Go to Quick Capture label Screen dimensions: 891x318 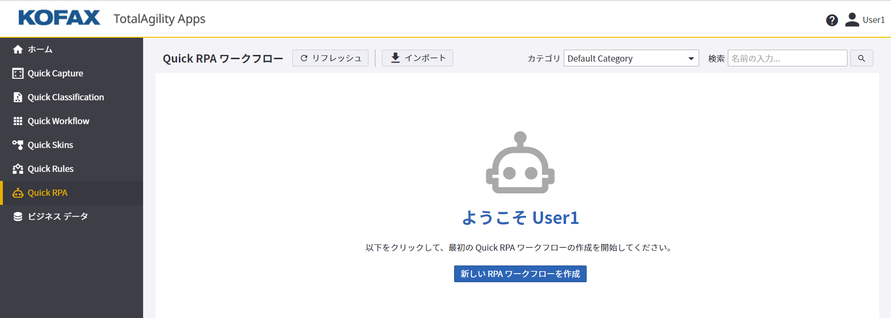click(56, 73)
